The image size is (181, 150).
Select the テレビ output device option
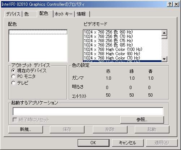coord(13,83)
